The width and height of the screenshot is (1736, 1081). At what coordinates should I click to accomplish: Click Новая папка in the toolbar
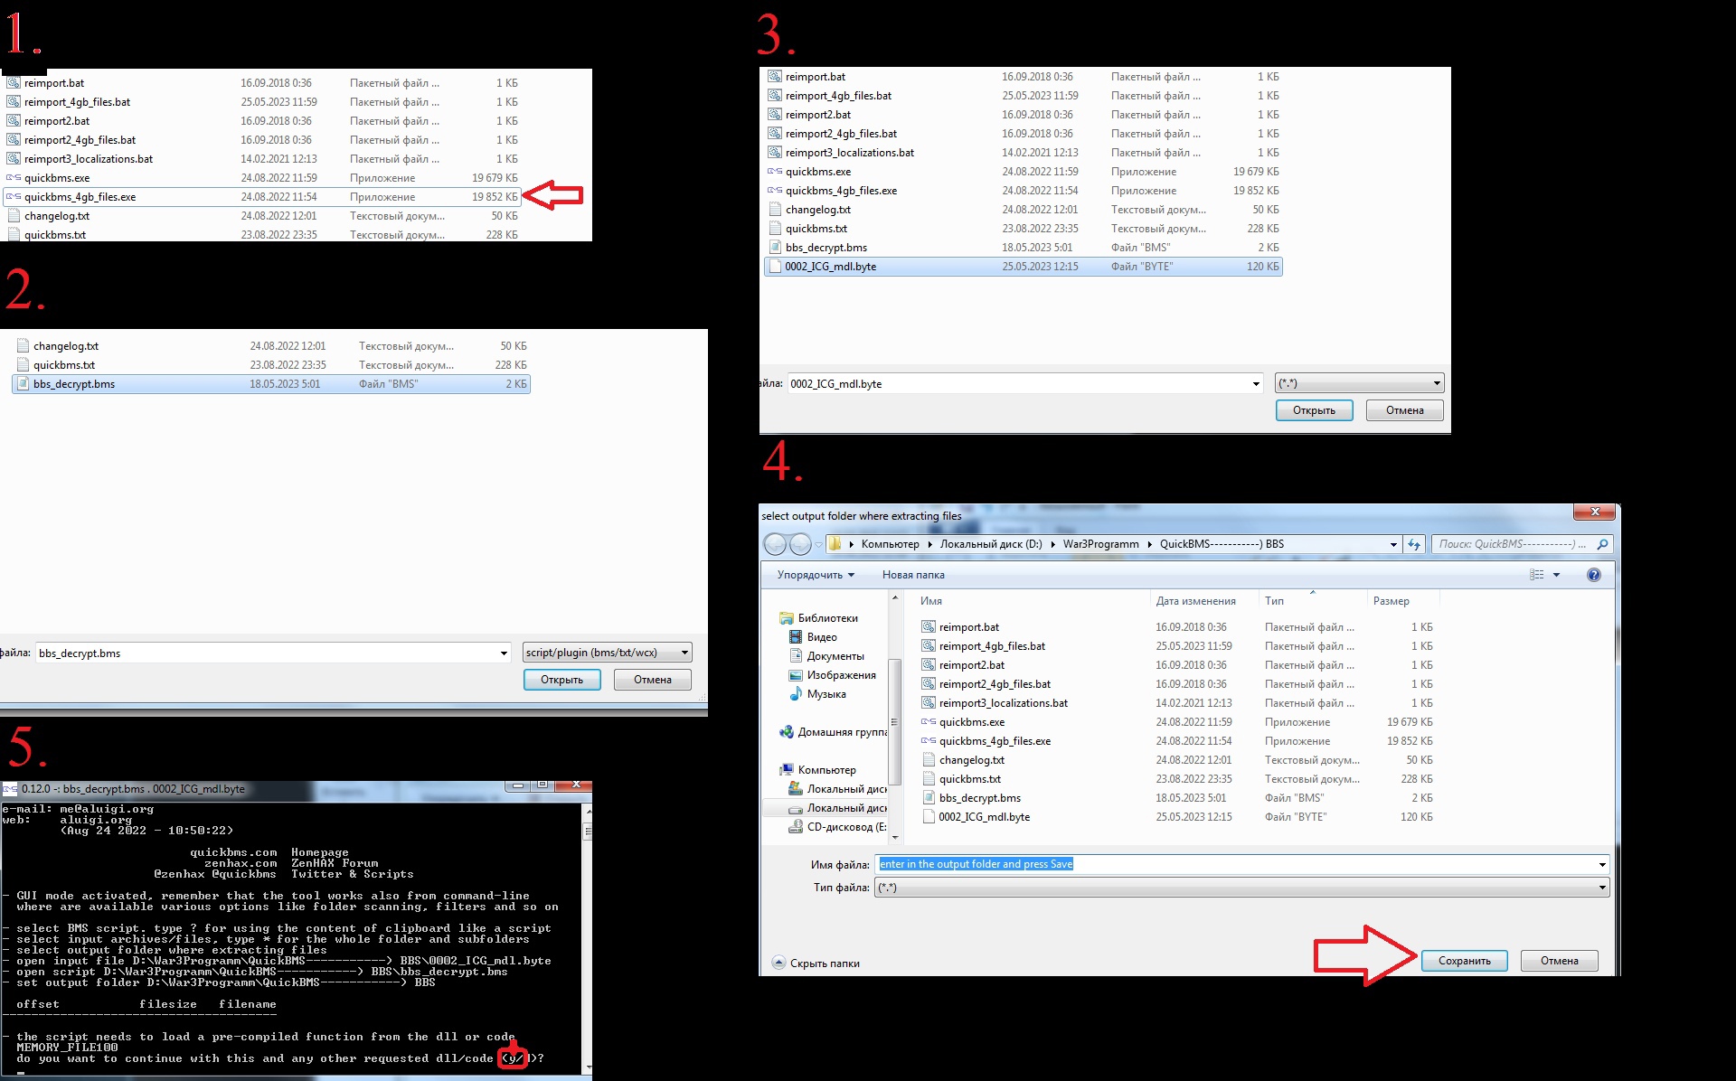(x=913, y=575)
